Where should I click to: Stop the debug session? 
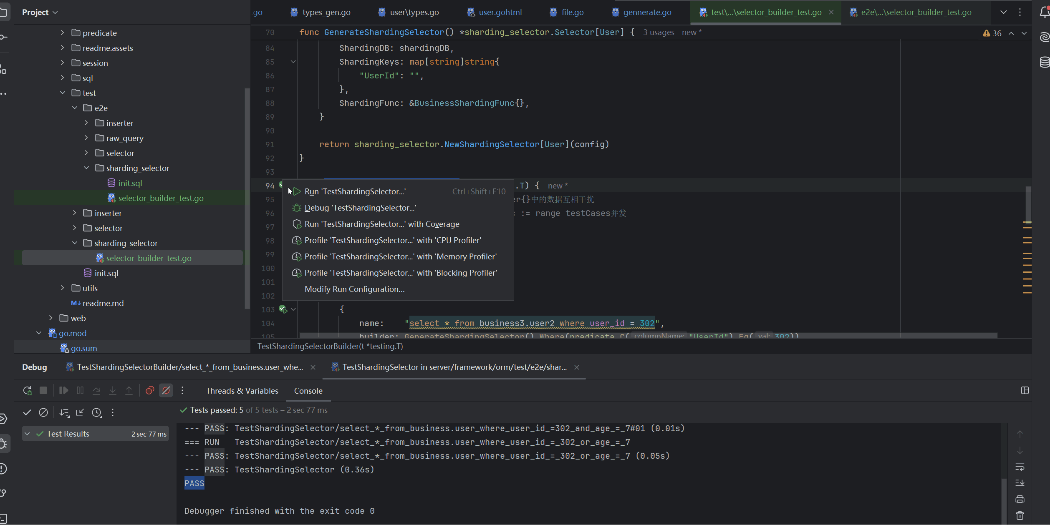point(43,390)
